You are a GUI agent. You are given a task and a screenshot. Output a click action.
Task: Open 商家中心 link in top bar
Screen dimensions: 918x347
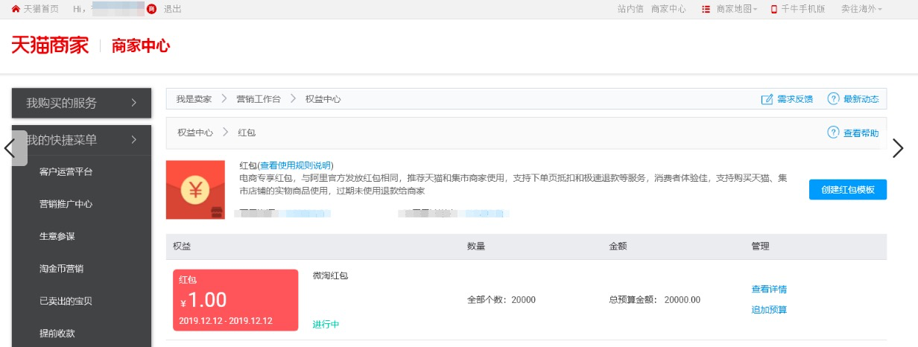pyautogui.click(x=668, y=9)
